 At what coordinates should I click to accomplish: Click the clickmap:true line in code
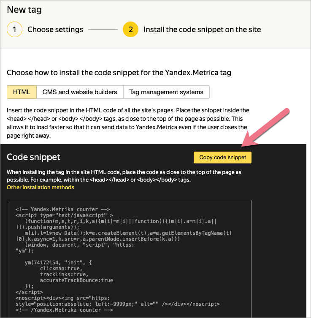pyautogui.click(x=59, y=268)
